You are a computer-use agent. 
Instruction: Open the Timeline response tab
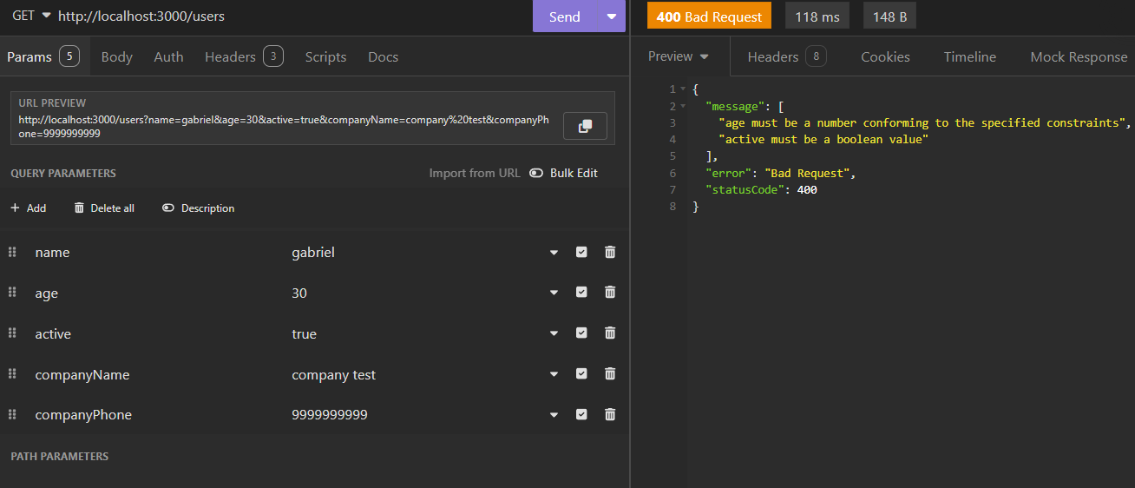970,56
